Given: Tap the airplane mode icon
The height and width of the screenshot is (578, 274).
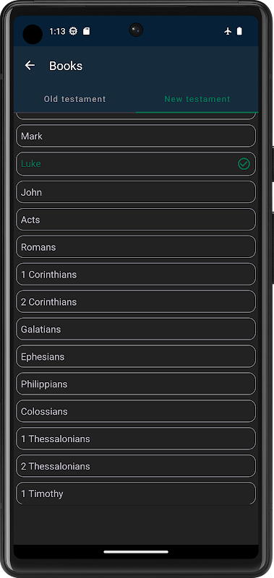Looking at the screenshot, I should [x=228, y=31].
